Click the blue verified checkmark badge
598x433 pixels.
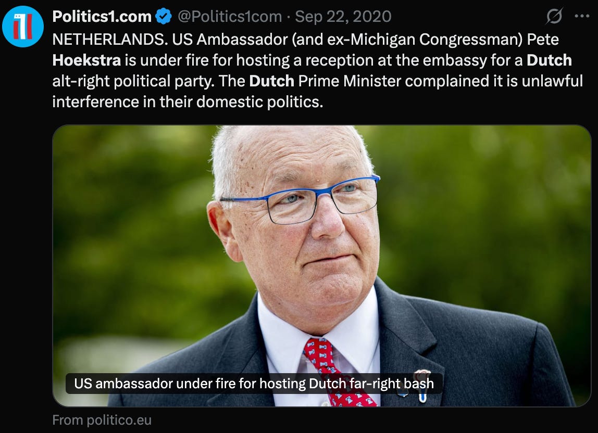coord(164,17)
